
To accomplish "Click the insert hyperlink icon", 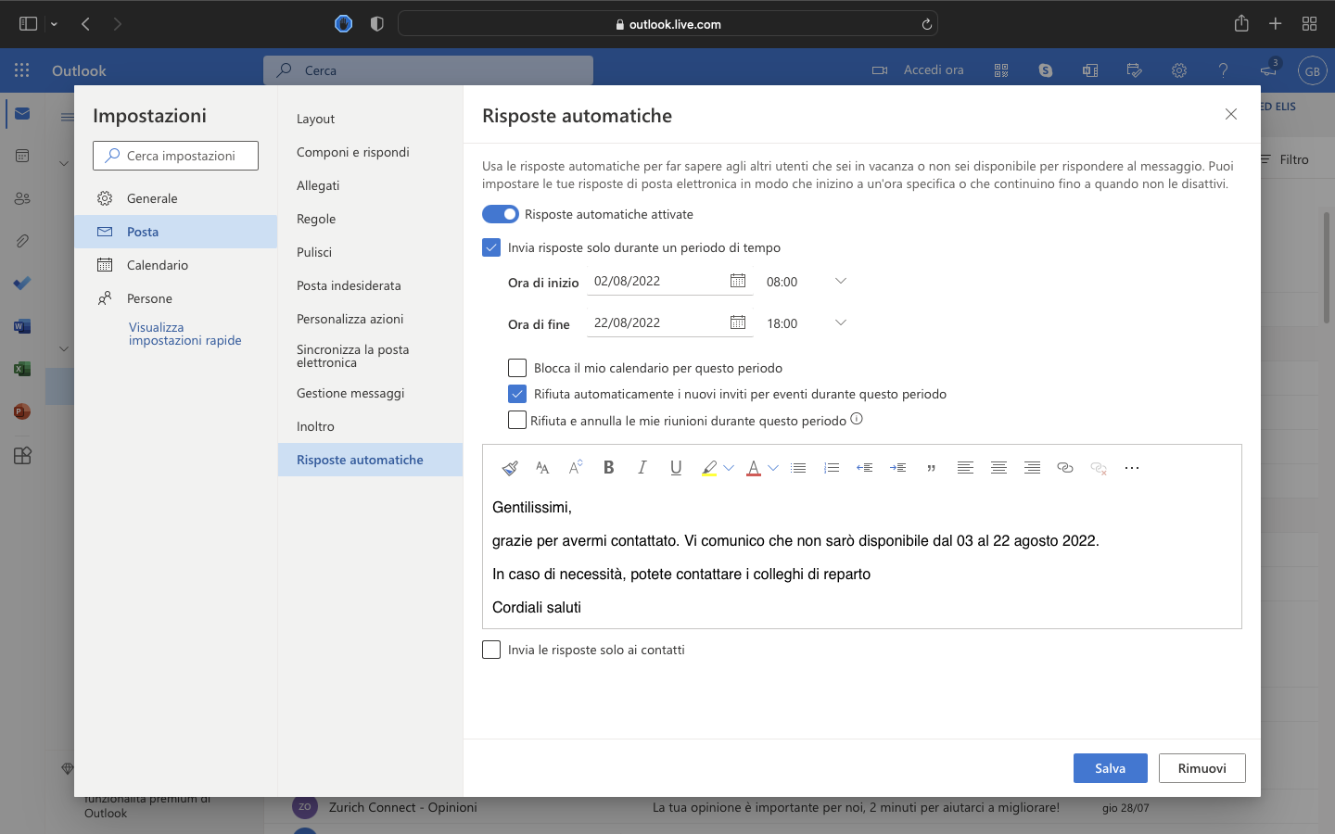I will [x=1065, y=468].
